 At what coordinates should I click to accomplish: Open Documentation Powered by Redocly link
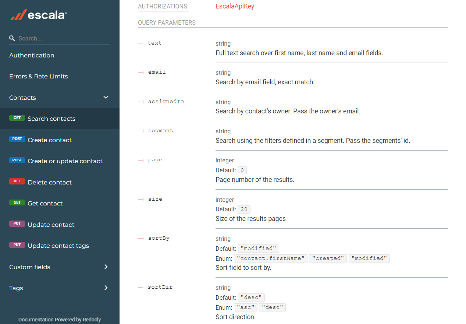60,320
